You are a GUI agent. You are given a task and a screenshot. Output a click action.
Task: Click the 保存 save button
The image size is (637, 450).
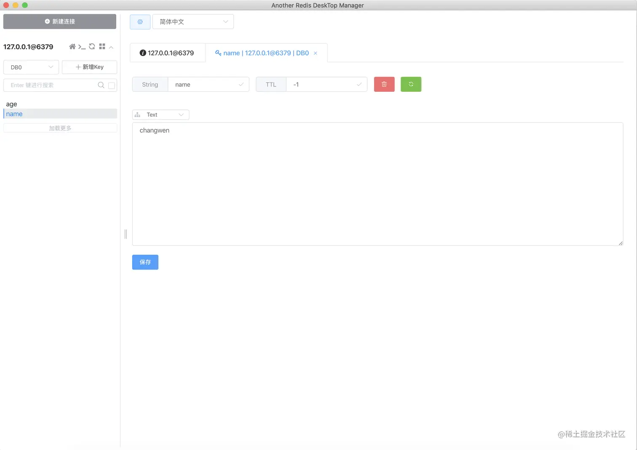(x=145, y=262)
